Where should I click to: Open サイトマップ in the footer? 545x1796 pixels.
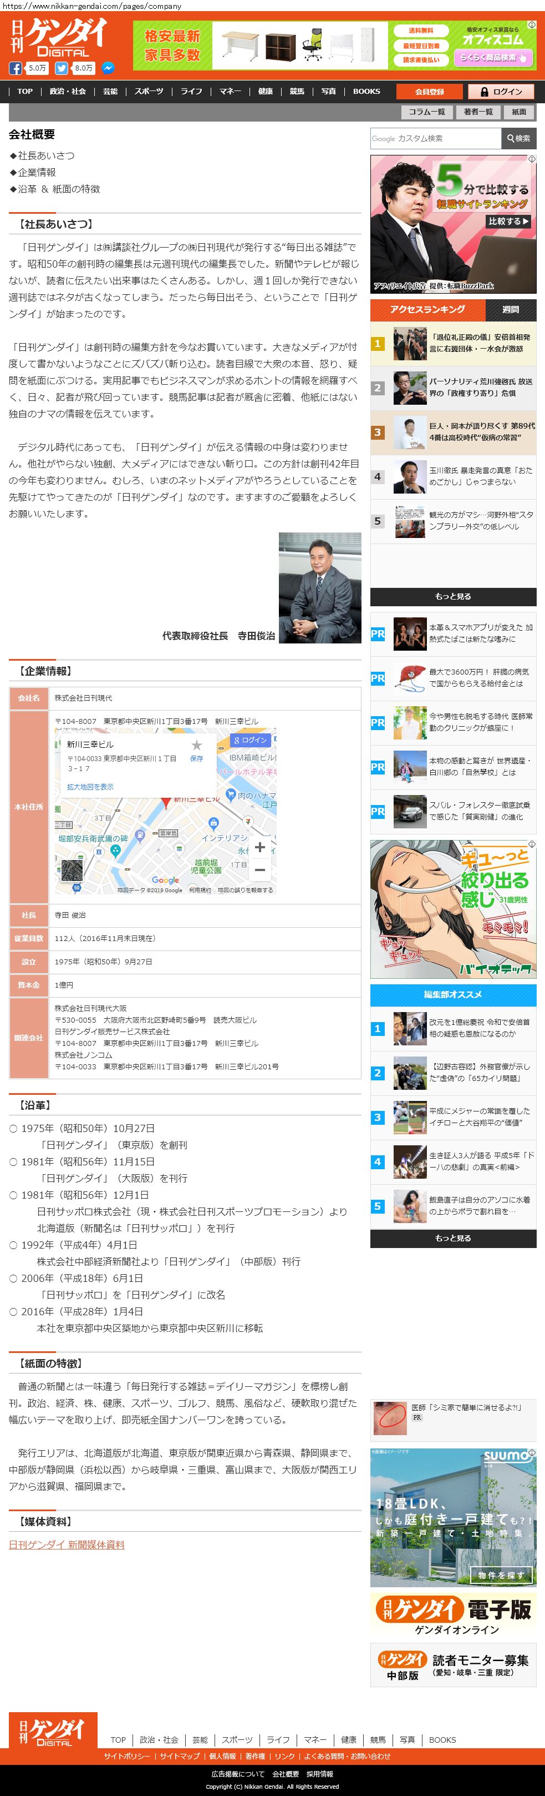point(180,1756)
